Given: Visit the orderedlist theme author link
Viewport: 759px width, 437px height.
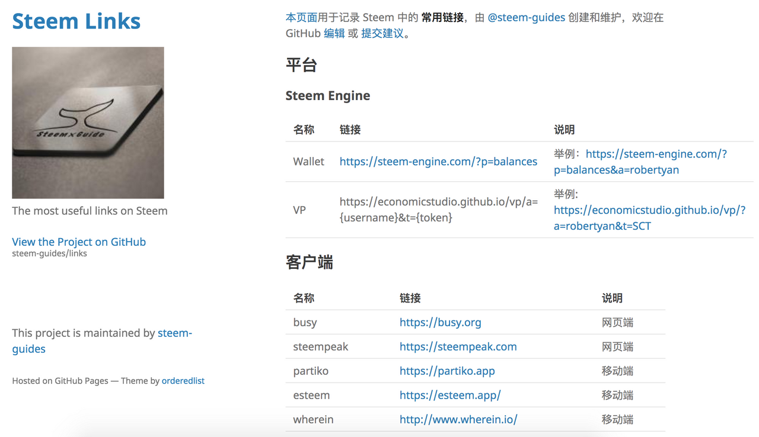Looking at the screenshot, I should (x=183, y=381).
